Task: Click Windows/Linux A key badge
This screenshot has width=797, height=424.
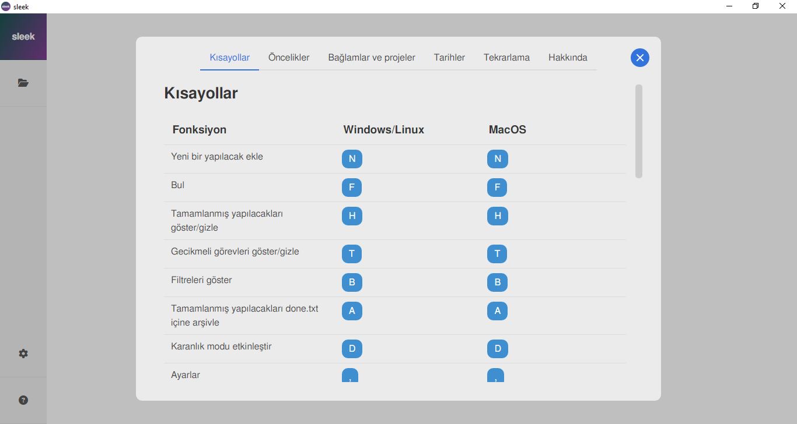Action: click(352, 311)
